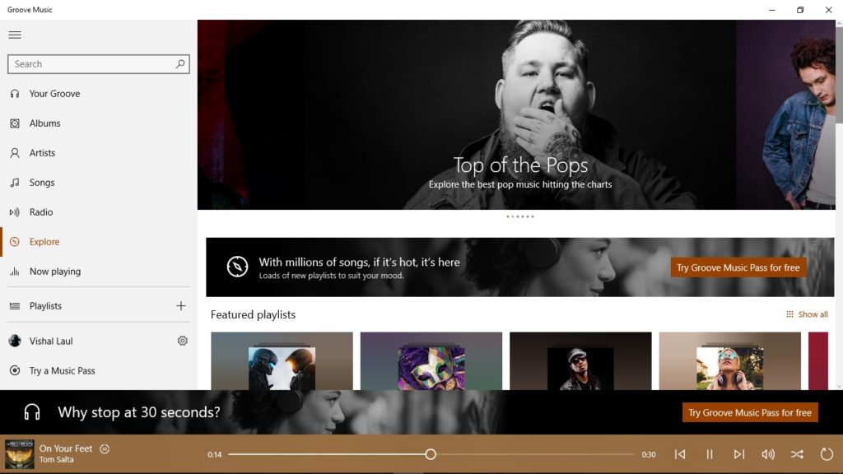Open the hamburger navigation menu
Screen dimensions: 843x474
[x=15, y=35]
